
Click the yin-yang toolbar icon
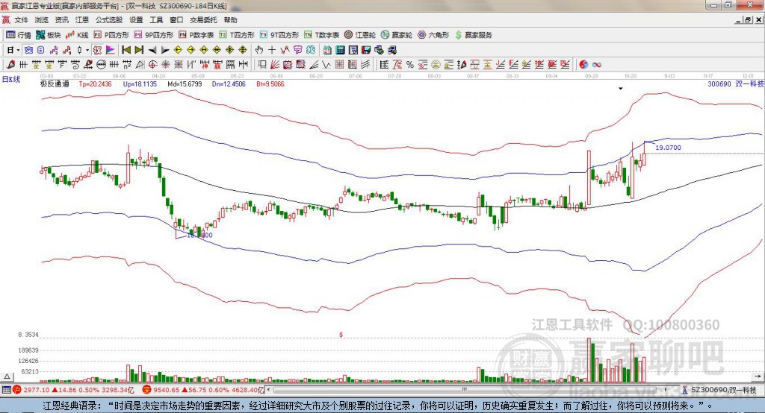(583, 64)
